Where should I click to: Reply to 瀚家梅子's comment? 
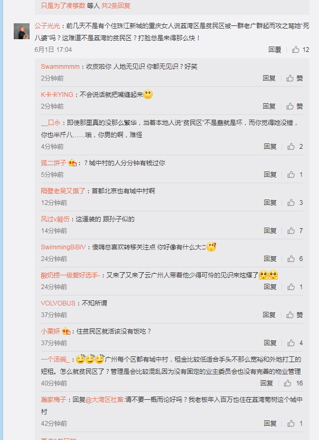coord(270,424)
